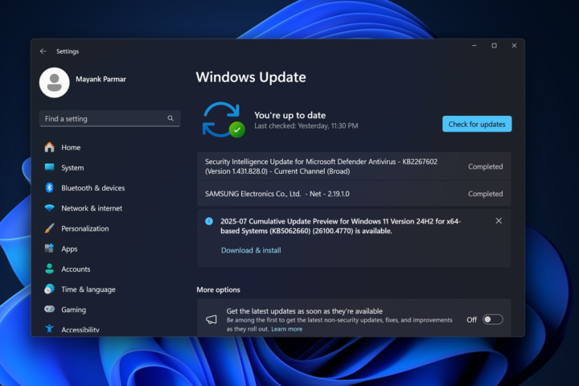Select the Home house icon
The image size is (579, 386).
point(50,147)
